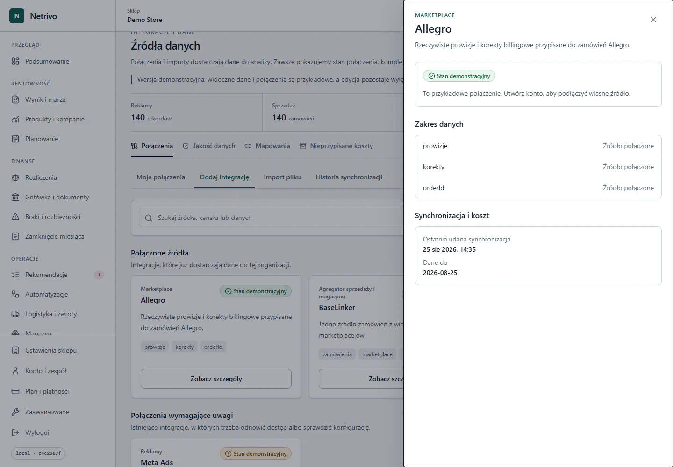Click the zamówienia tag on the BaseLinker card
The width and height of the screenshot is (673, 467).
(x=337, y=354)
